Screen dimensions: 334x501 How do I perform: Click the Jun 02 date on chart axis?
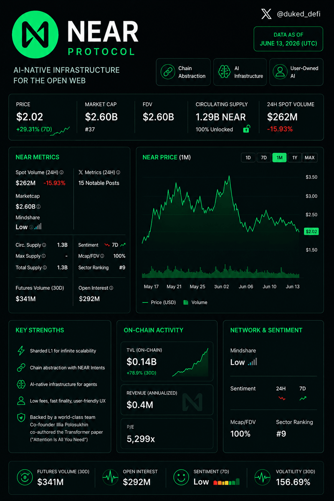(222, 287)
